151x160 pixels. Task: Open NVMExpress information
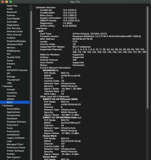13,51
